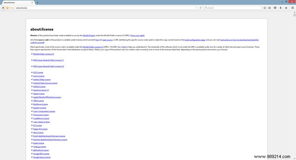
Task: Show bookmarks list icon
Action: (270, 7)
